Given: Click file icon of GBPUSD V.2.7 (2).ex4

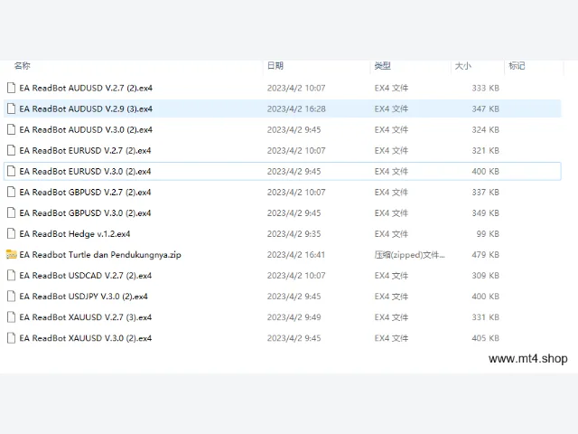Looking at the screenshot, I should point(12,193).
